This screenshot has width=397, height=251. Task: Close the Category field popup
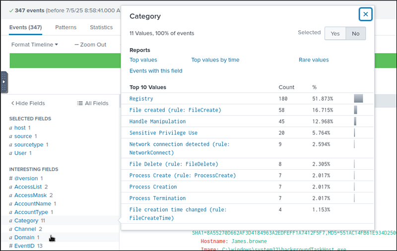pyautogui.click(x=366, y=14)
